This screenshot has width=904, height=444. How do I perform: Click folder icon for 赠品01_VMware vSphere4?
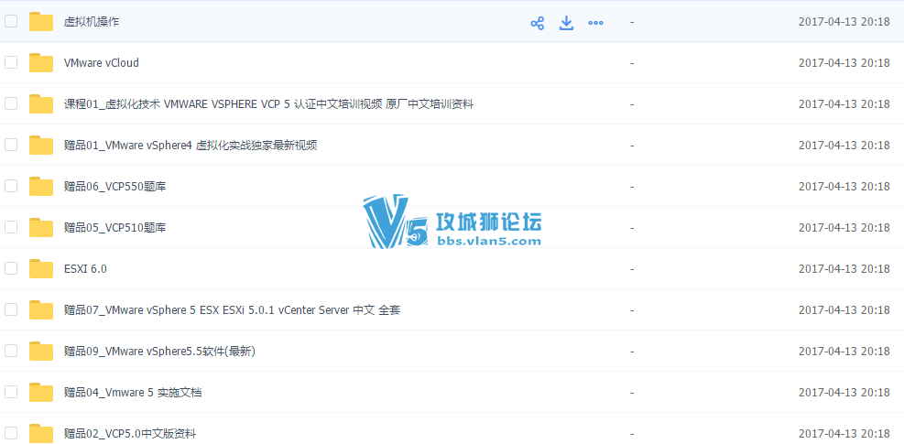click(x=41, y=146)
